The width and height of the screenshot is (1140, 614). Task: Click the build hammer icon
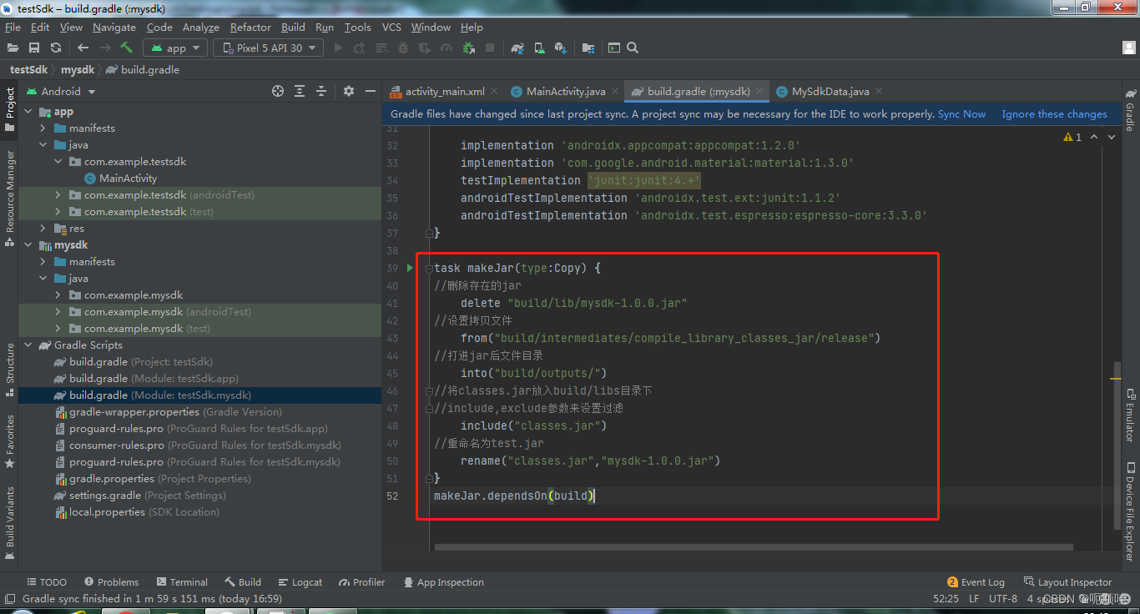point(127,48)
